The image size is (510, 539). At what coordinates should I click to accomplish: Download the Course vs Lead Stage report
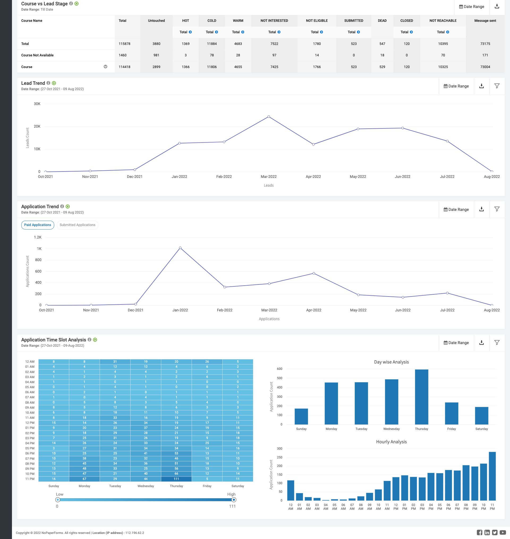[497, 7]
